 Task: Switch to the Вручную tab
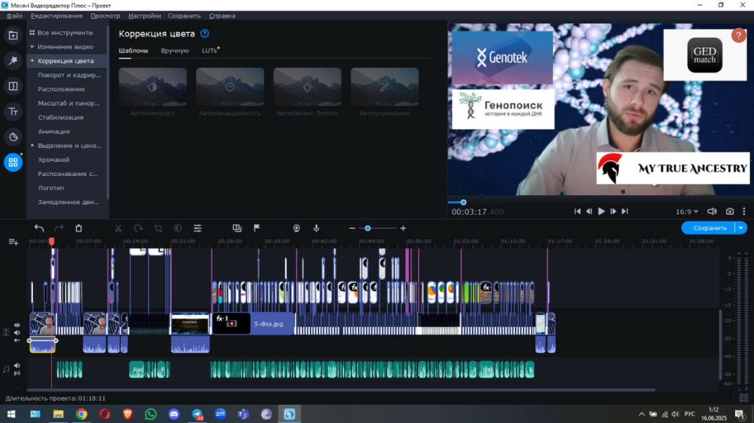[175, 50]
